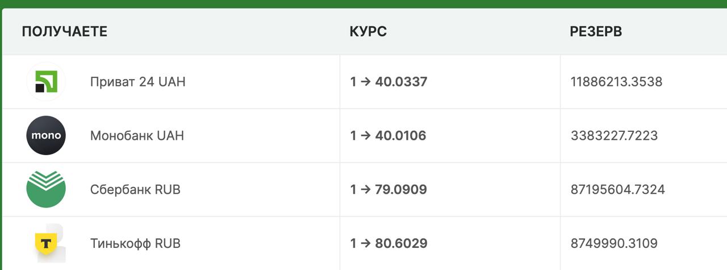The height and width of the screenshot is (270, 727).
Task: Click the black mono bank logo
Action: pyautogui.click(x=46, y=136)
